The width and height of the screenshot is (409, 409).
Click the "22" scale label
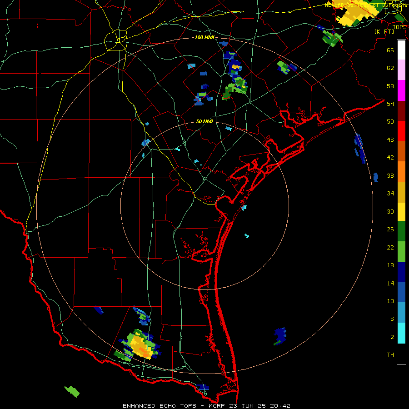click(x=390, y=247)
